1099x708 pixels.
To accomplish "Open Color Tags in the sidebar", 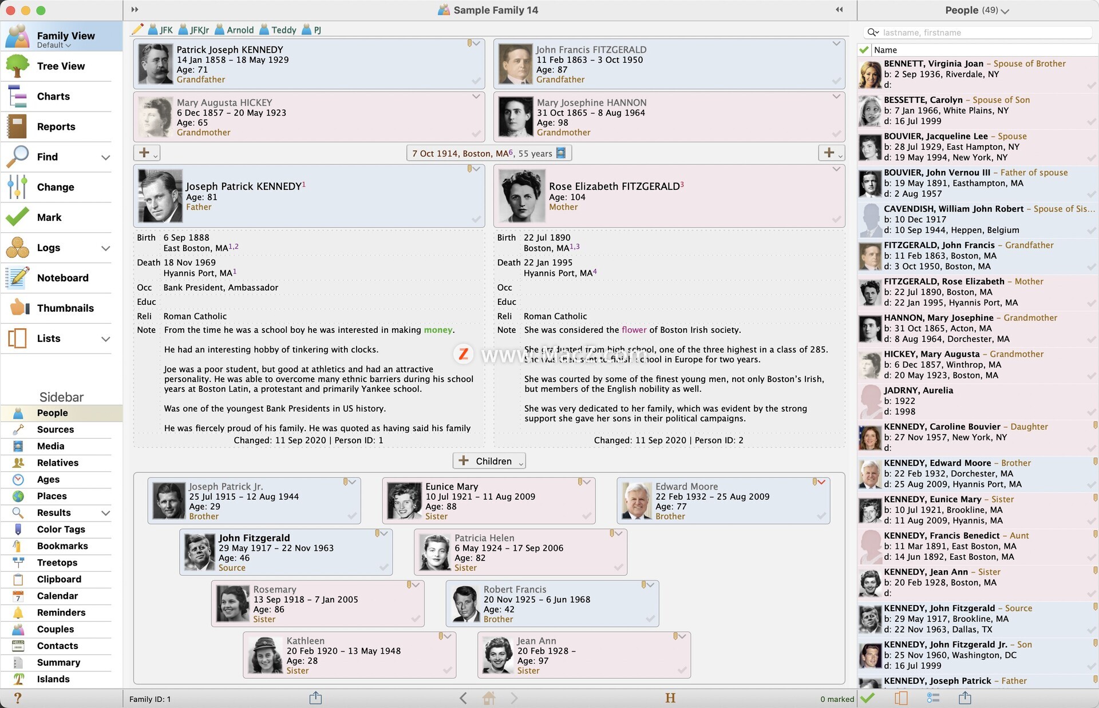I will click(61, 530).
